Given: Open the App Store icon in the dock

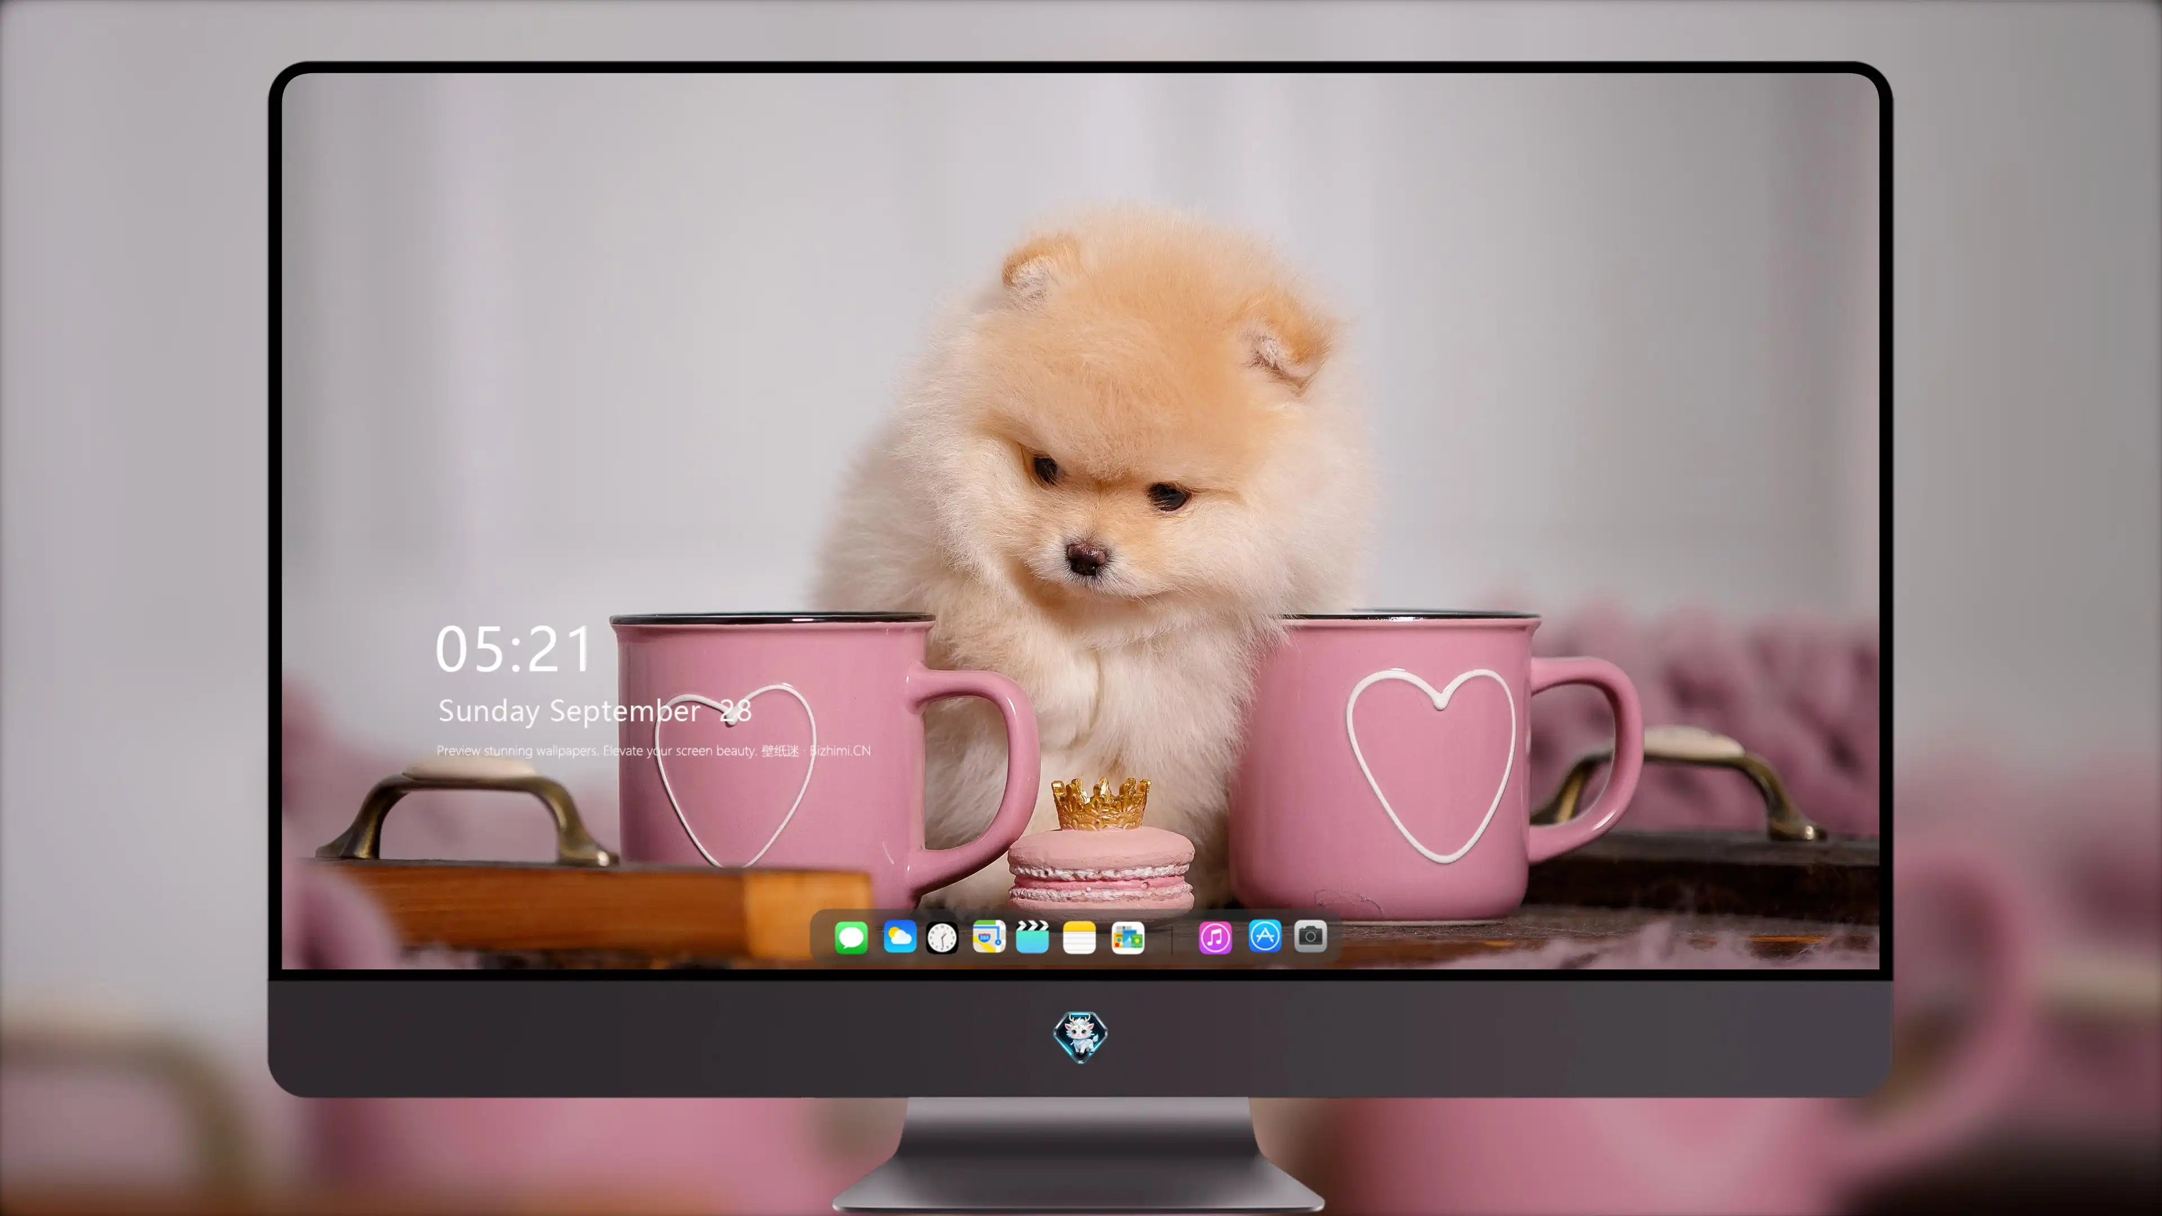Looking at the screenshot, I should [1265, 936].
